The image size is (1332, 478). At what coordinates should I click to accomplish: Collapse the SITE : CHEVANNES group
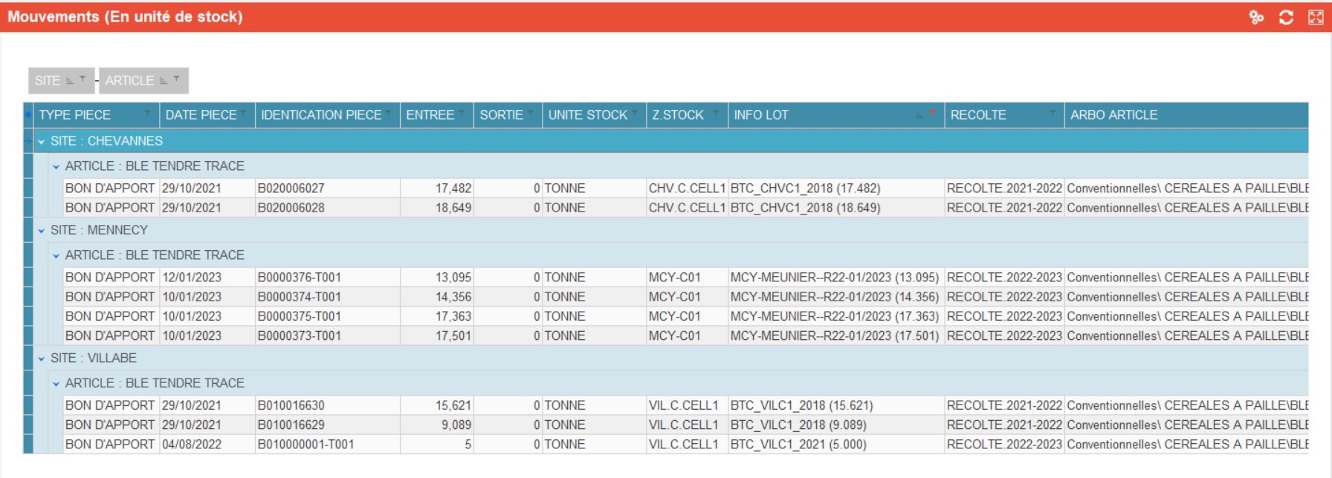(42, 141)
